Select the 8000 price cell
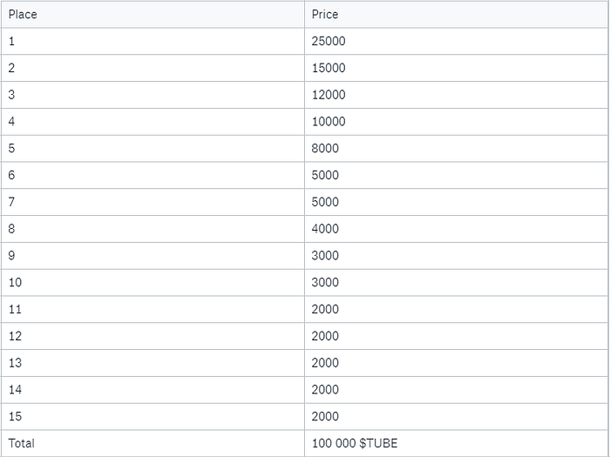610x457 pixels. 457,149
